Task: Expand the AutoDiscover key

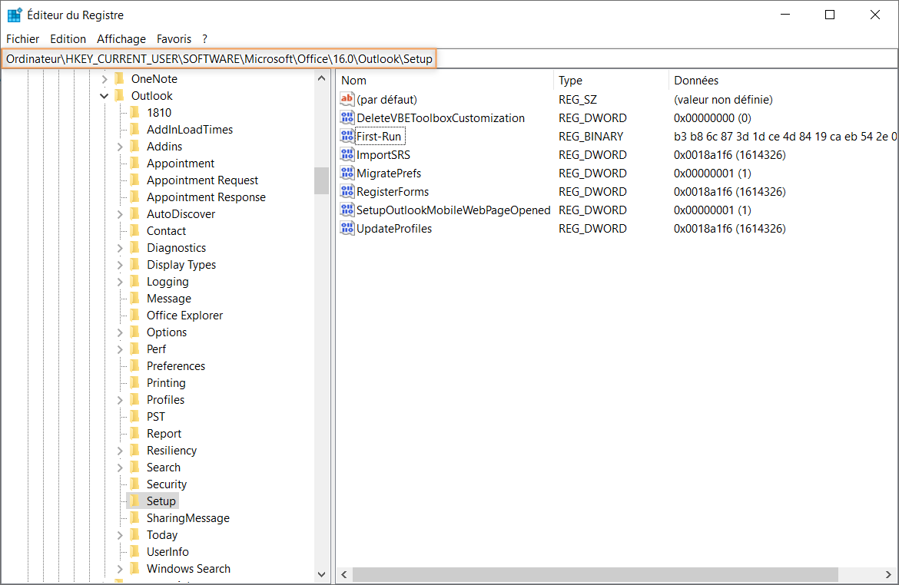Action: (120, 214)
